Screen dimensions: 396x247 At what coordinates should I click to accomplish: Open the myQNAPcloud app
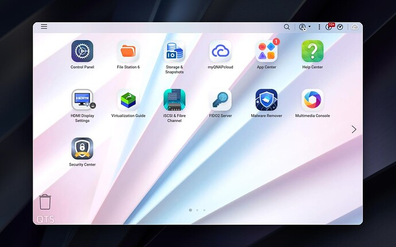point(220,51)
